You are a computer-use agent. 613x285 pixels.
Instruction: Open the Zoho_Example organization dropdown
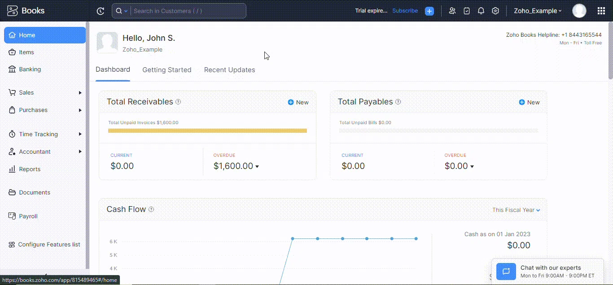[538, 11]
